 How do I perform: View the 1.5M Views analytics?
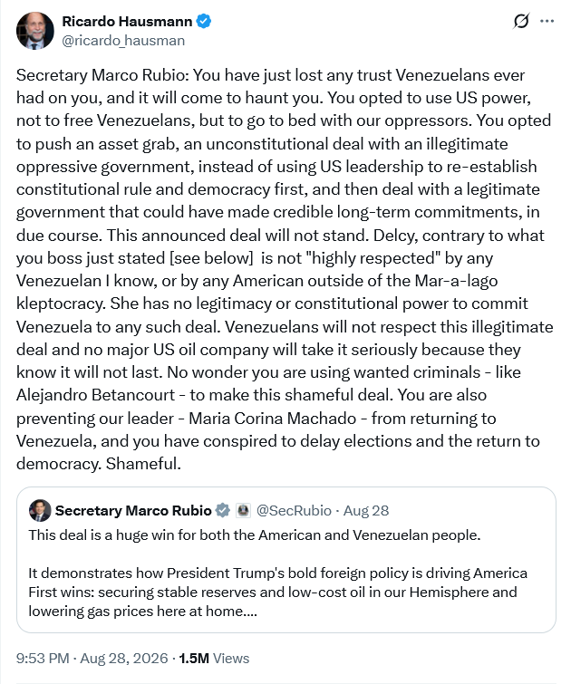coord(214,658)
